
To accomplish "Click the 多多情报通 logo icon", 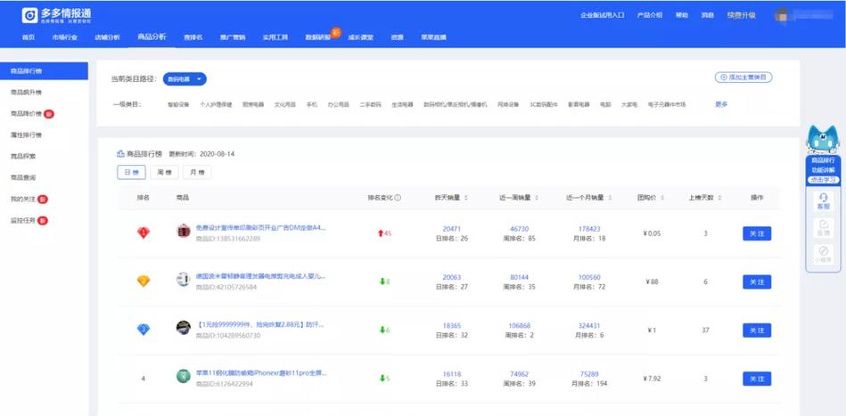I will tap(29, 15).
